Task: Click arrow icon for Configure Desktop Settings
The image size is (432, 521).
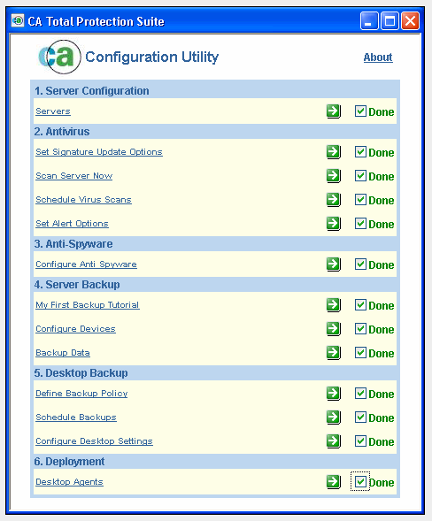Action: pos(334,441)
